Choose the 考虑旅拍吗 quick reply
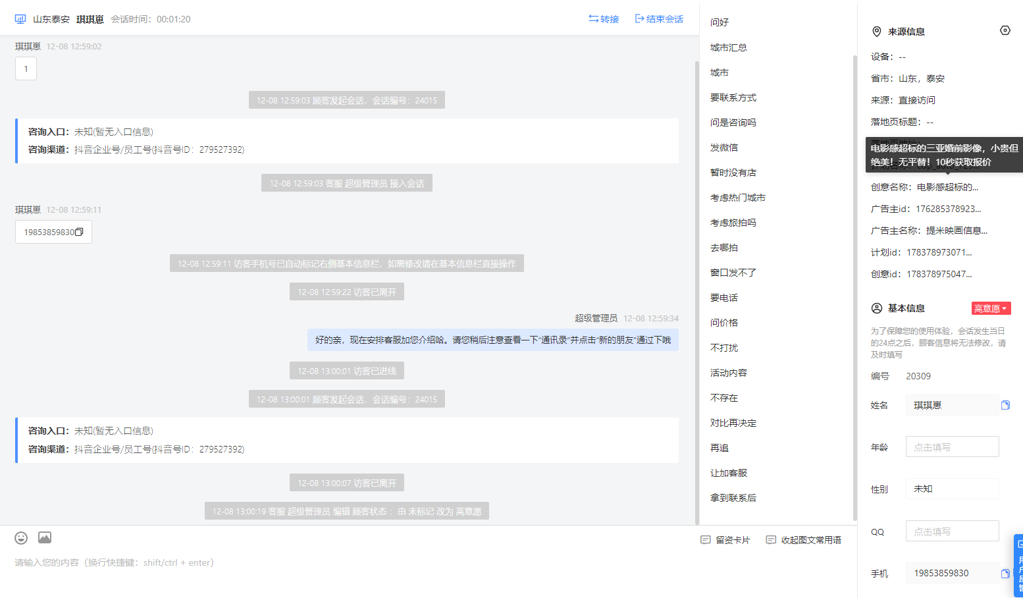The image size is (1023, 598). point(733,223)
